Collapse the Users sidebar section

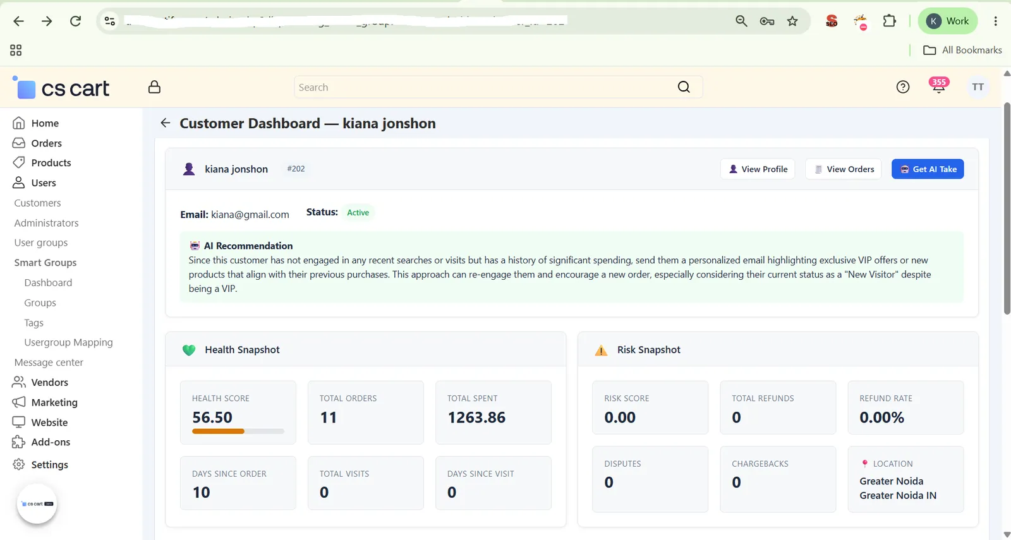tap(35, 183)
